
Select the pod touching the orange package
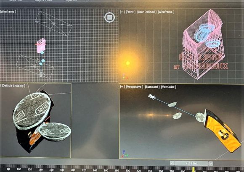[x=200, y=117]
